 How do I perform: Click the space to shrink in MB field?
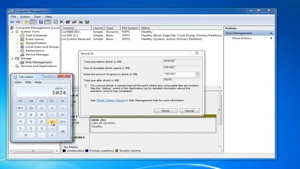[x=179, y=74]
